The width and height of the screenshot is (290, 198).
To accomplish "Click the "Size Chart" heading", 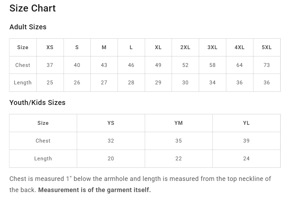I will point(32,8).
